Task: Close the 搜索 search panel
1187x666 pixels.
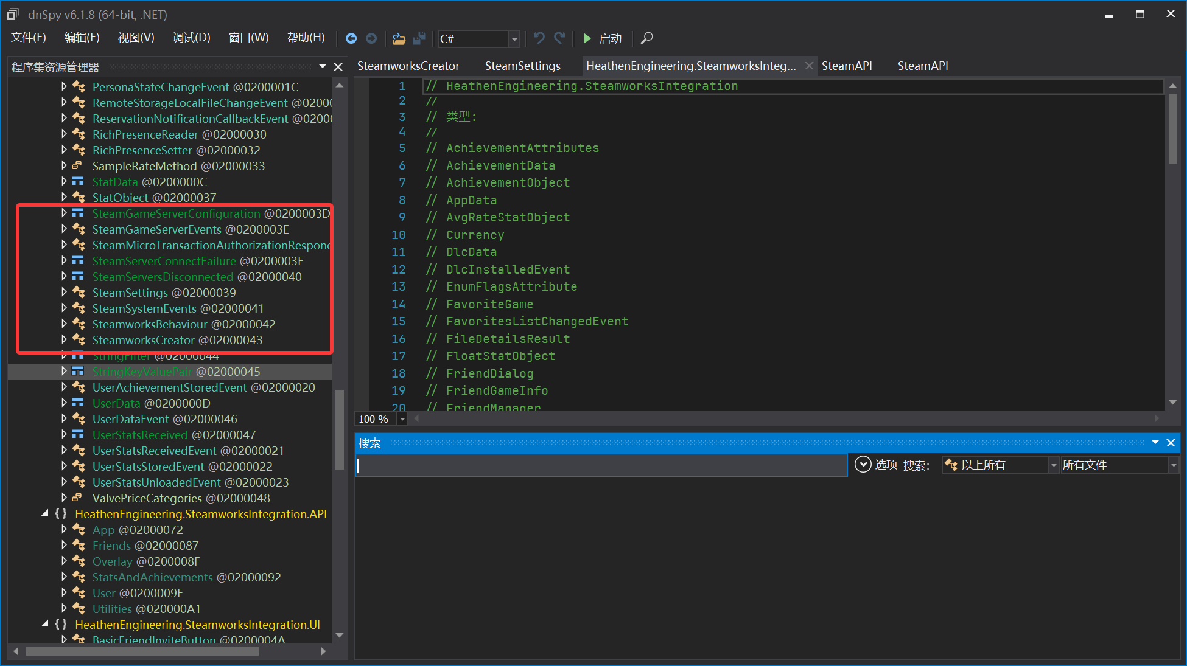Action: click(1171, 443)
